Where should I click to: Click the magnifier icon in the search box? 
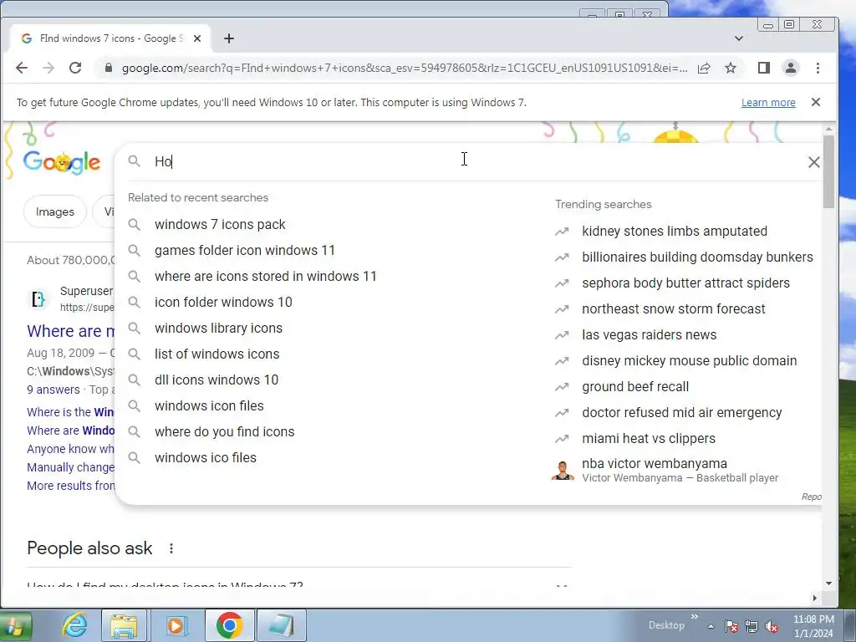135,161
